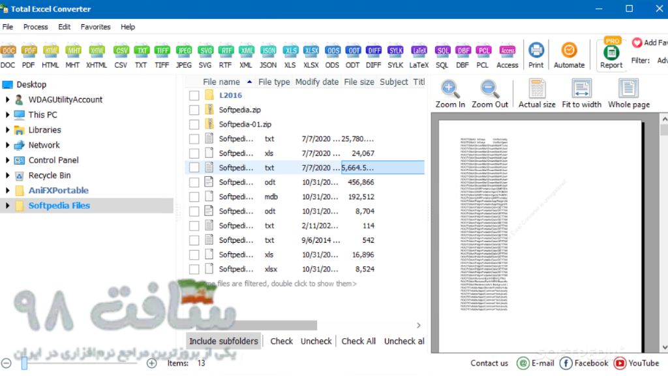Viewport: 668px width, 376px height.
Task: Click the MHT format icon
Action: pos(72,56)
